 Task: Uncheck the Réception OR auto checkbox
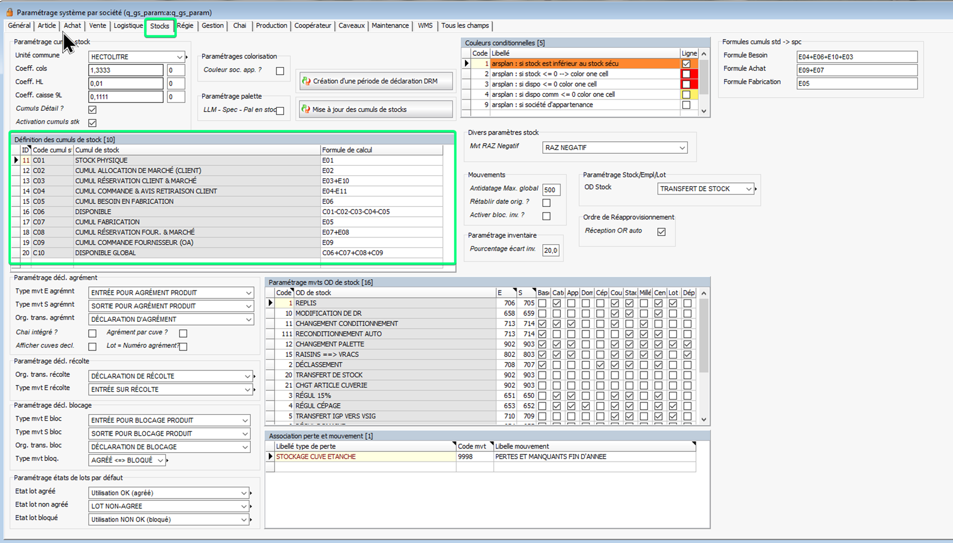[x=661, y=232]
